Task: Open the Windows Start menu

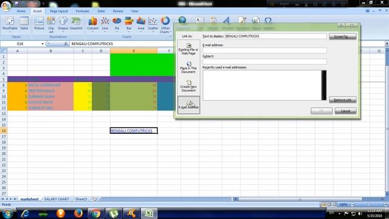Action: [x=7, y=214]
